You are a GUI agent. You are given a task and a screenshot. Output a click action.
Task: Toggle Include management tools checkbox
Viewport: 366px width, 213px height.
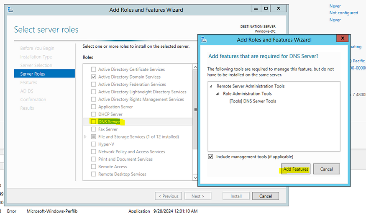coord(210,157)
